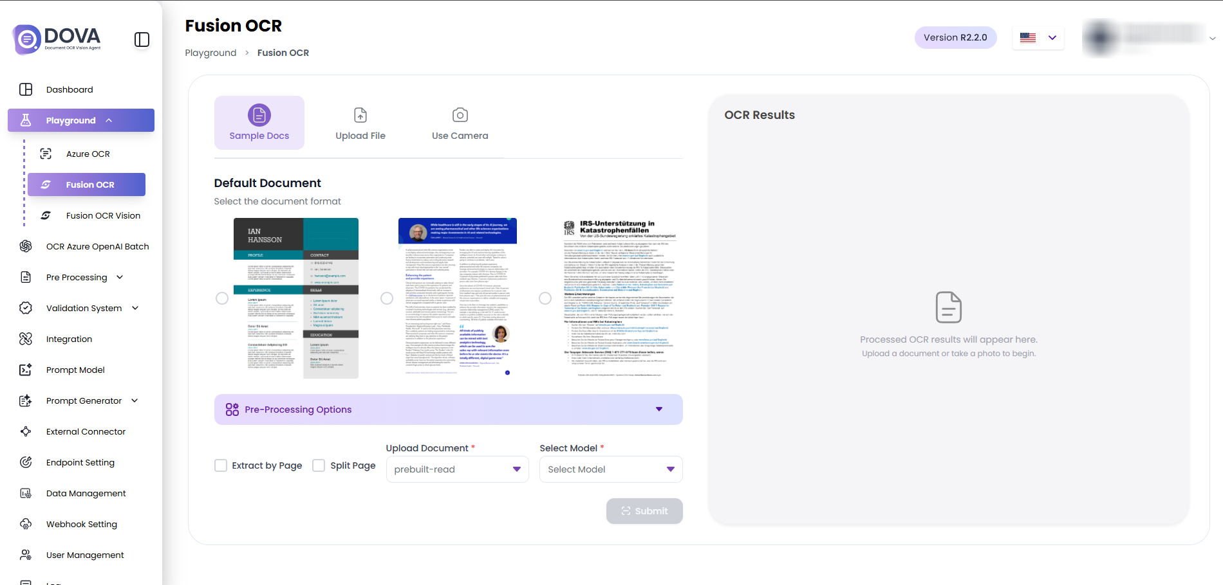Screen dimensions: 1223x585
Task: Expand the Pre Processing submenu chevron
Action: (x=120, y=277)
